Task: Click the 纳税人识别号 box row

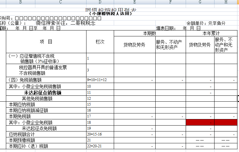Action: 58,18
